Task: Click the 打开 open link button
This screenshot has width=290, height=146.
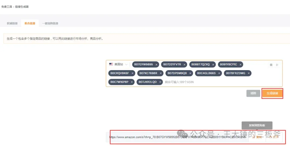Action: [274, 137]
